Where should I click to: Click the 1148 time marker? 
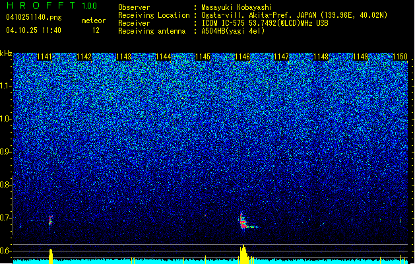point(321,57)
